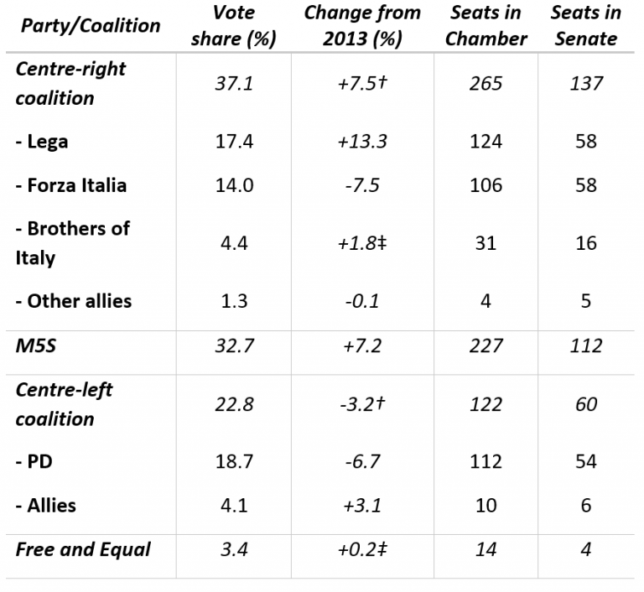
Task: Click the PD row label
Action: (x=36, y=461)
